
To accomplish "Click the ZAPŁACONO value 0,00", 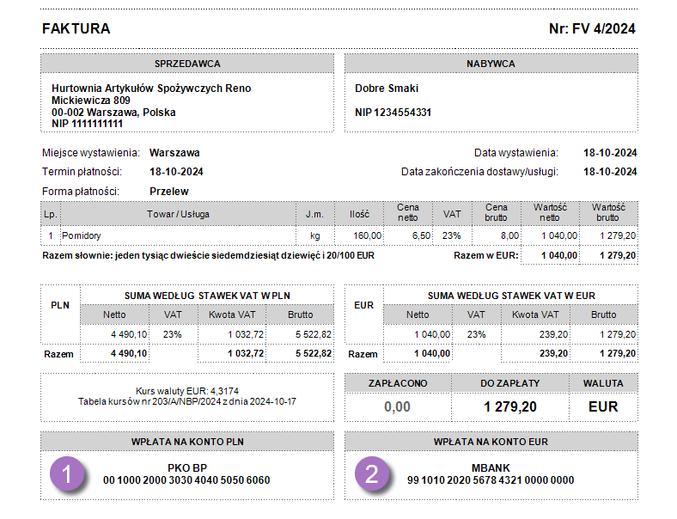I will pyautogui.click(x=396, y=406).
